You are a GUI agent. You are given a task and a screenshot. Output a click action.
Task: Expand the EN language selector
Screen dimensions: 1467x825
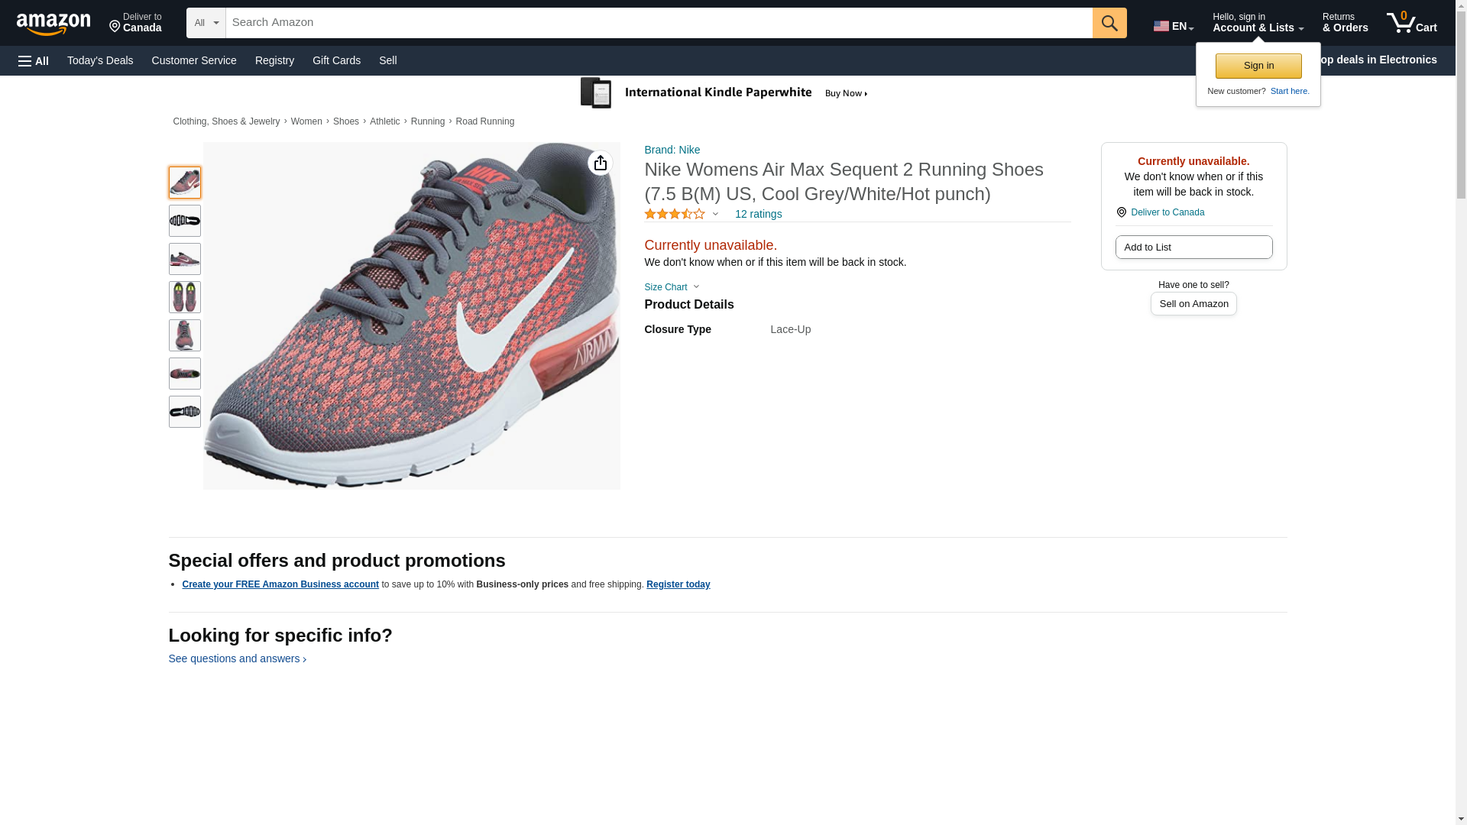pos(1174,26)
